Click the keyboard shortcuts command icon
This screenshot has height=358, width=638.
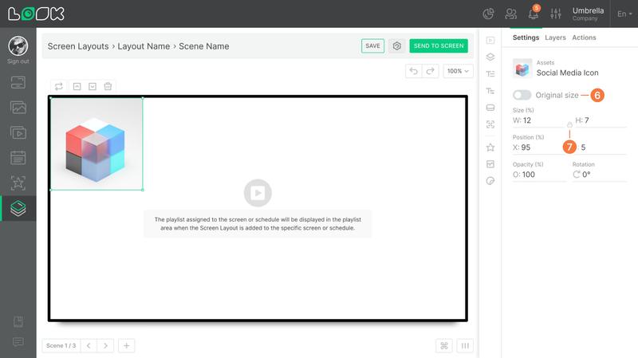[x=444, y=346]
